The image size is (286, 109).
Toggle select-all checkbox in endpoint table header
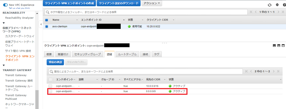coord(47,20)
